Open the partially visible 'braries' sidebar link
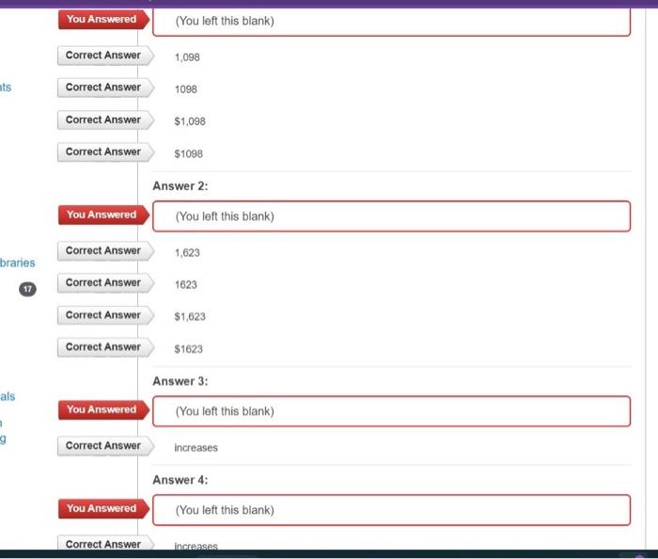The height and width of the screenshot is (559, 658). (18, 263)
